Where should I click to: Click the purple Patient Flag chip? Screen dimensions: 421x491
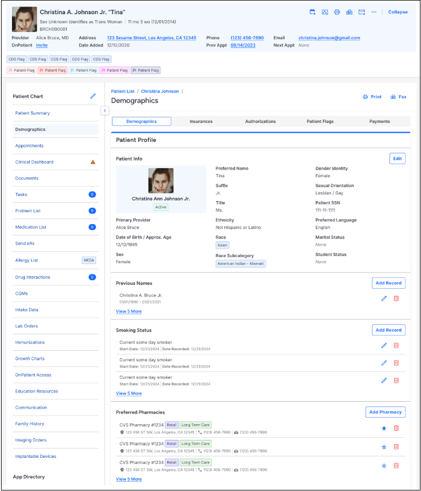[x=145, y=71]
